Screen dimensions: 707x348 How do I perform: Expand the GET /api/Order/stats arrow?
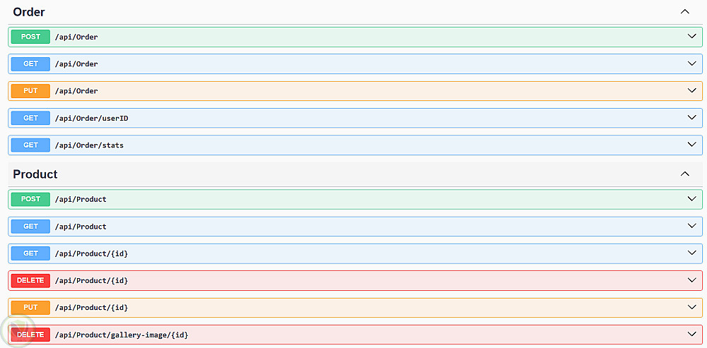(x=691, y=145)
